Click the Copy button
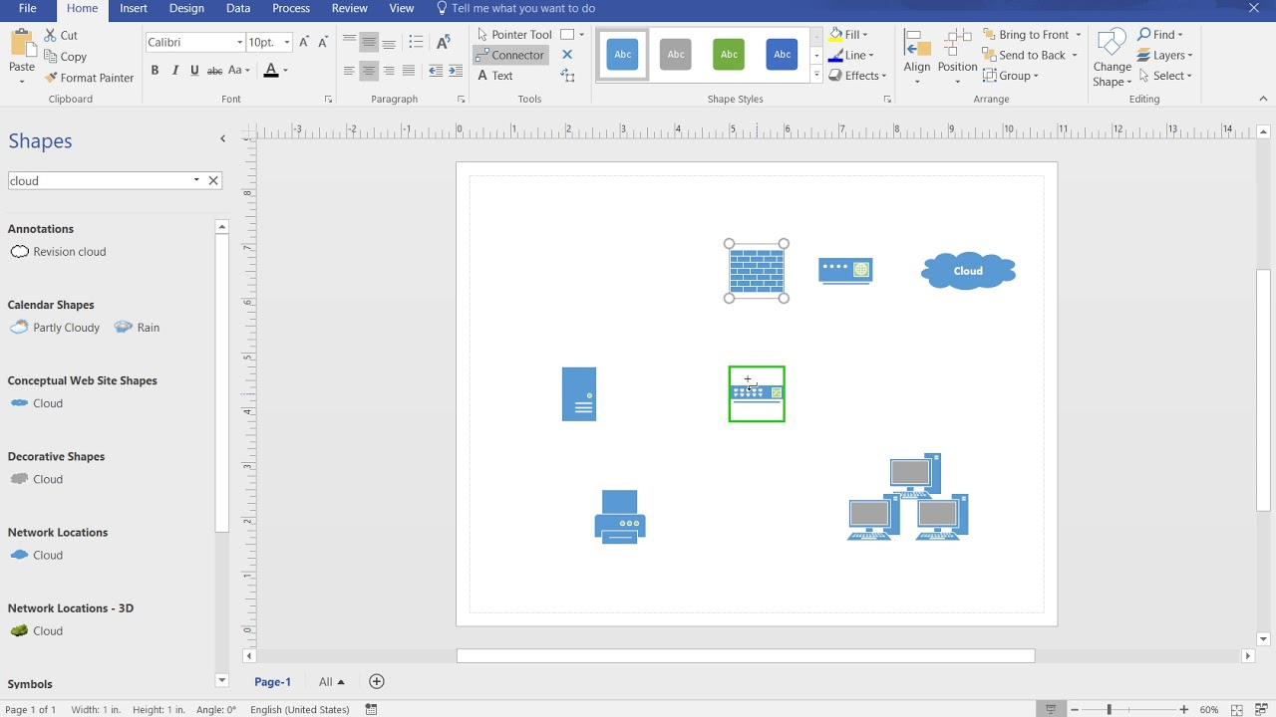Screen dimensions: 1276x717 click(66, 57)
